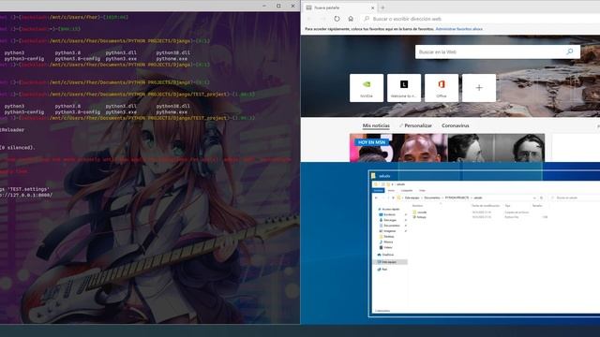
Task: Reload the page in the Edge browser
Action: [x=337, y=19]
